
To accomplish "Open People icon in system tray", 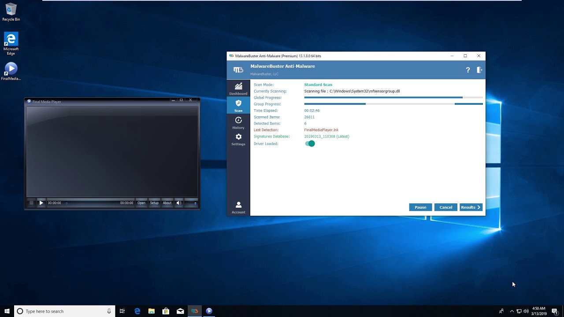I will (x=501, y=311).
